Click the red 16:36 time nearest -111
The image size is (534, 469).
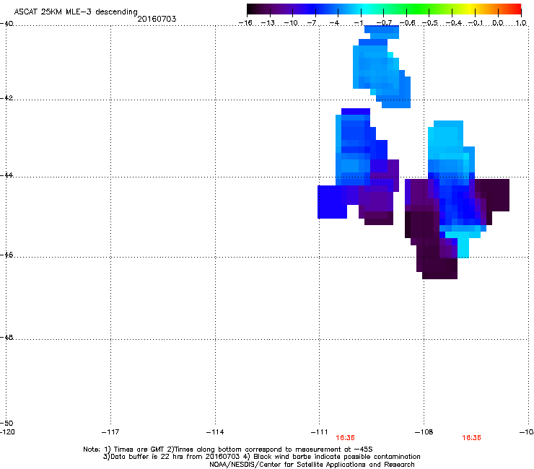click(345, 438)
